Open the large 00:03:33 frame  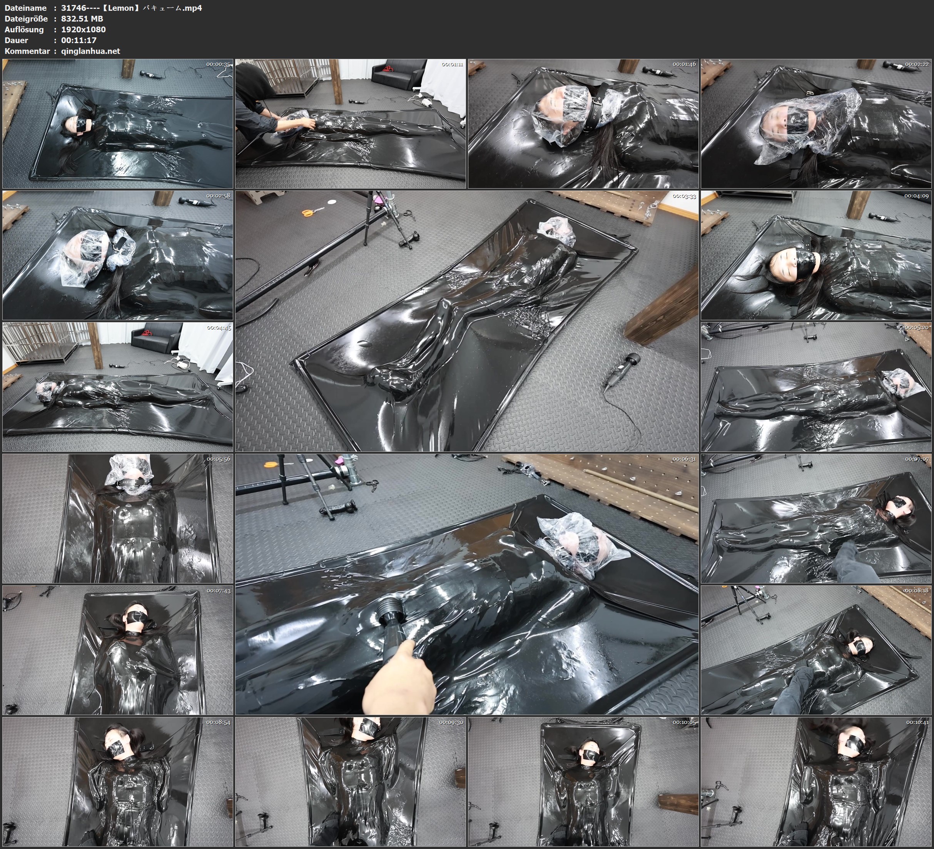coord(466,321)
